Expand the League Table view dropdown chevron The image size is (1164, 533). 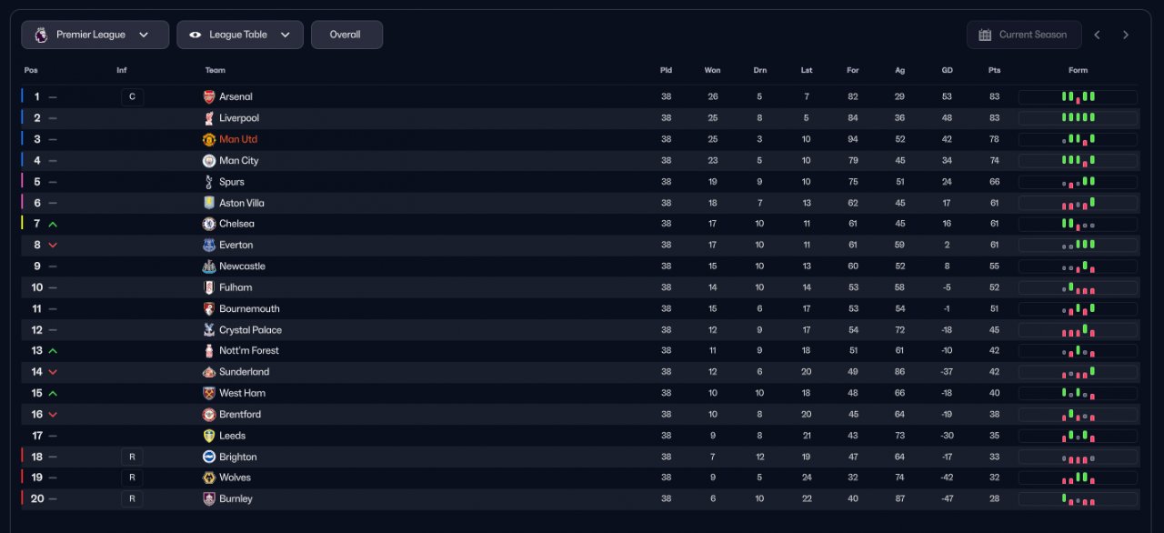pyautogui.click(x=286, y=35)
